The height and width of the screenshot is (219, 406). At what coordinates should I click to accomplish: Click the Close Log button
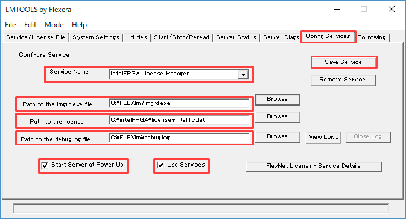(x=368, y=137)
